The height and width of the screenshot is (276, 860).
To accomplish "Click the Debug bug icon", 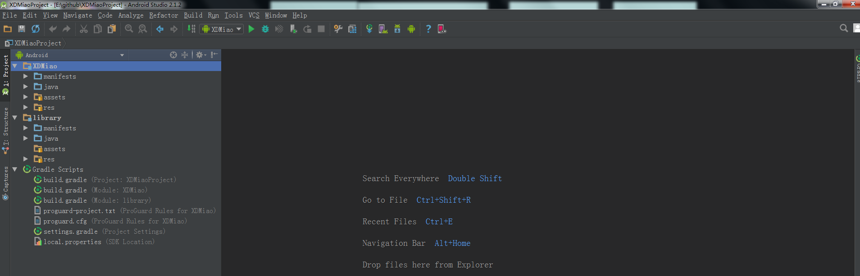I will [x=265, y=29].
